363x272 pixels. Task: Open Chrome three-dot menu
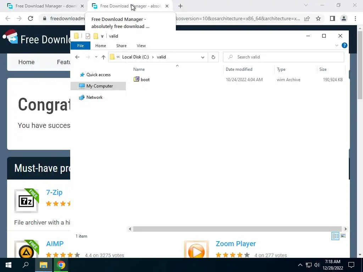coord(355,18)
